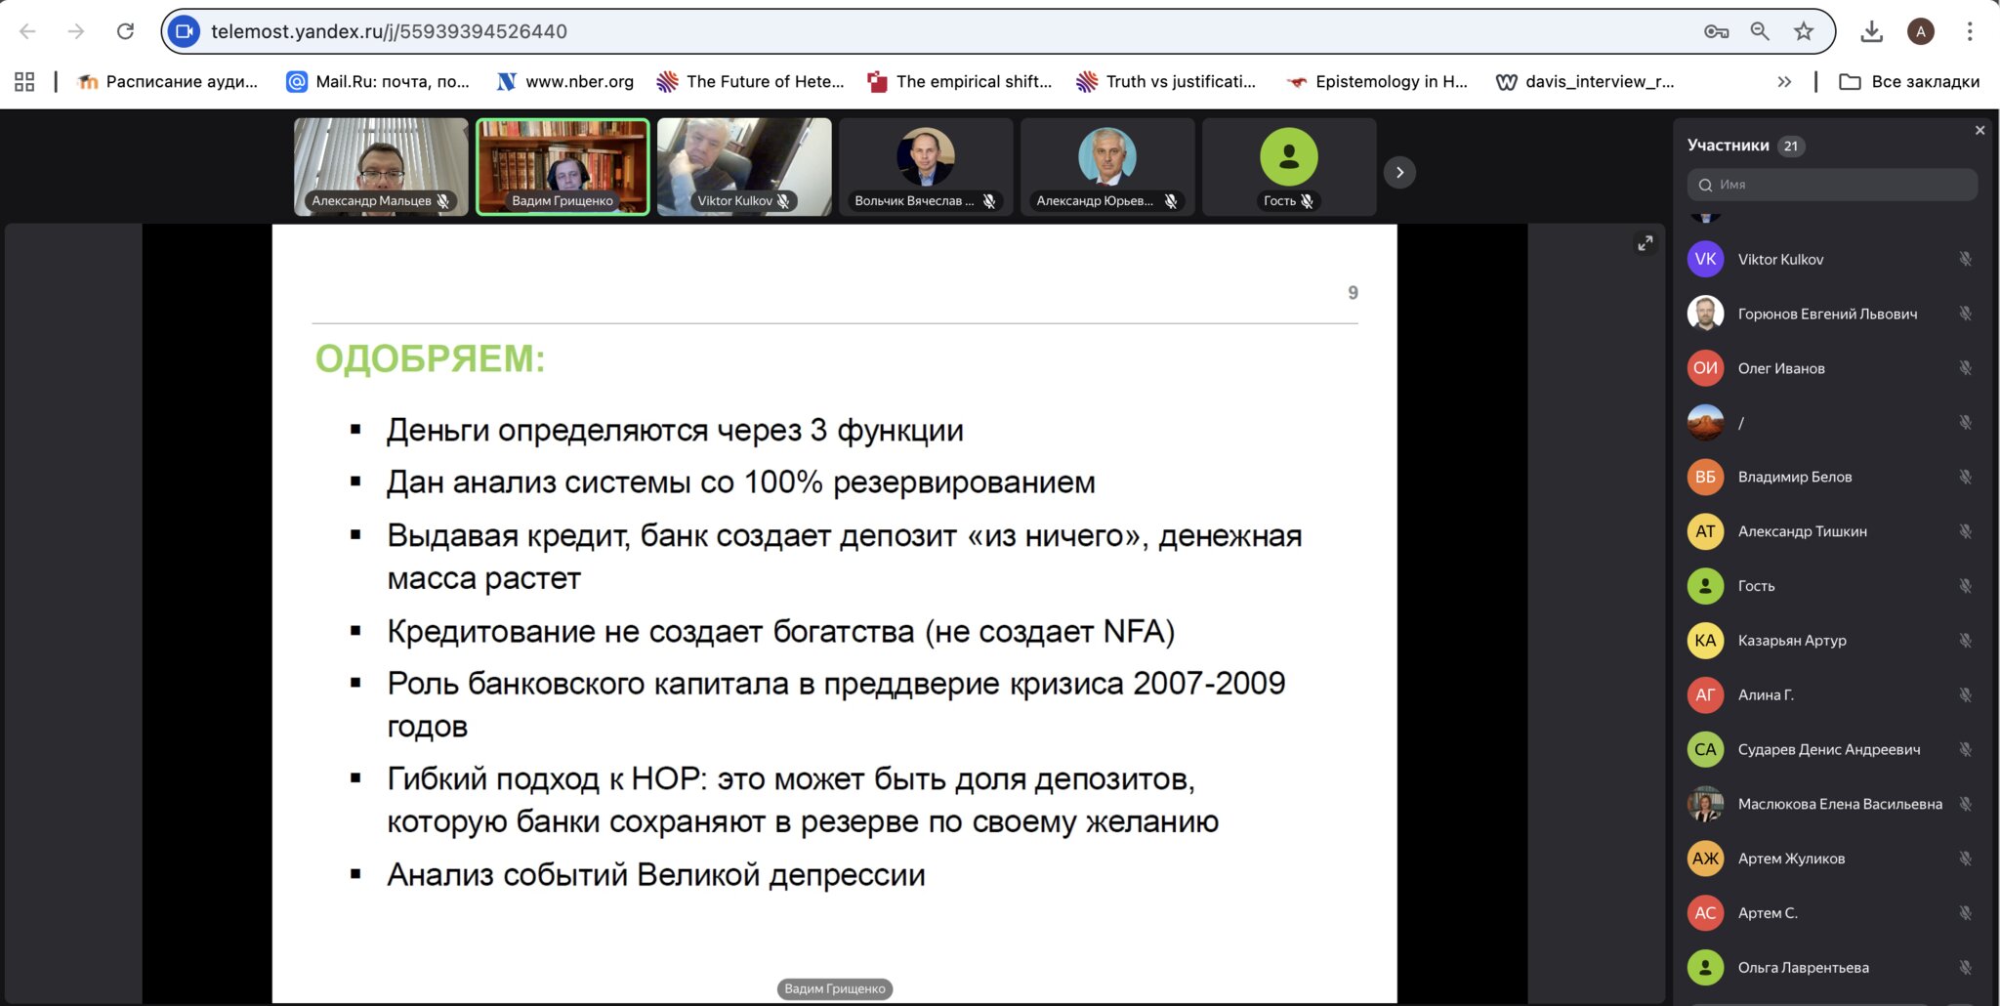Open Chrome three-dot menu

pos(1970,31)
